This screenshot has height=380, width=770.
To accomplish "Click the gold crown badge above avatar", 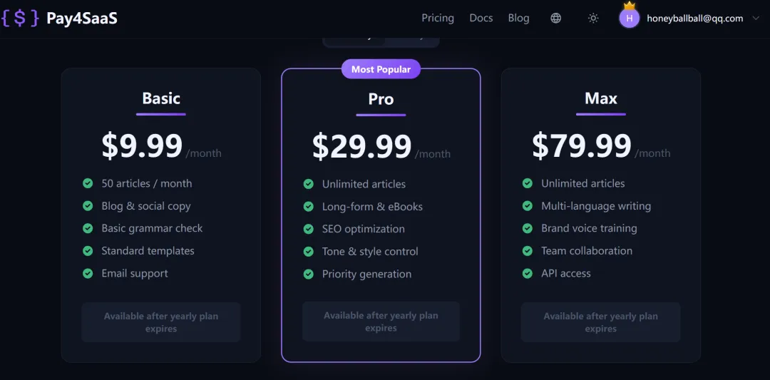I will coord(629,6).
